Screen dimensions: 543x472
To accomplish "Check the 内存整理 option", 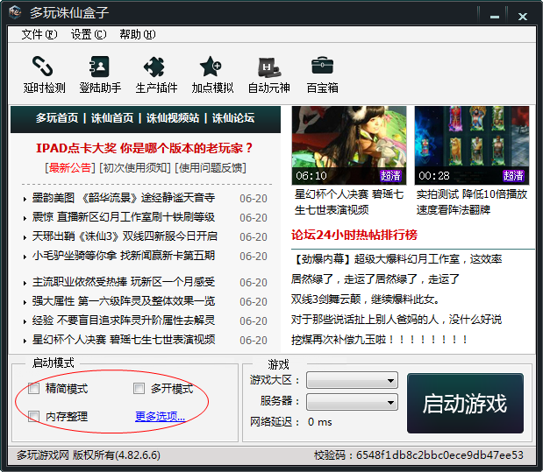I will (34, 417).
